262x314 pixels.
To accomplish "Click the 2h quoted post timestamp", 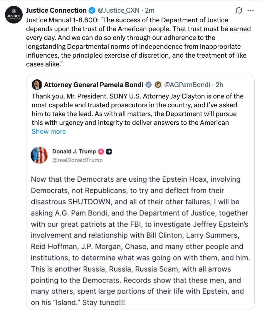I will point(219,85).
